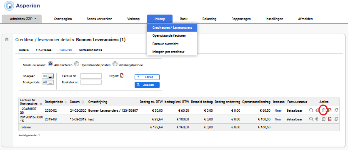Screen dimensions: 348x150
Task: Select the Alle facturen radio button
Action: (x=50, y=64)
